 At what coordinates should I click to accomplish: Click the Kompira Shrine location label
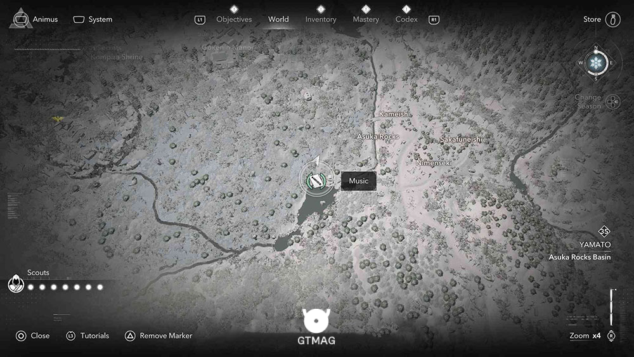point(117,57)
